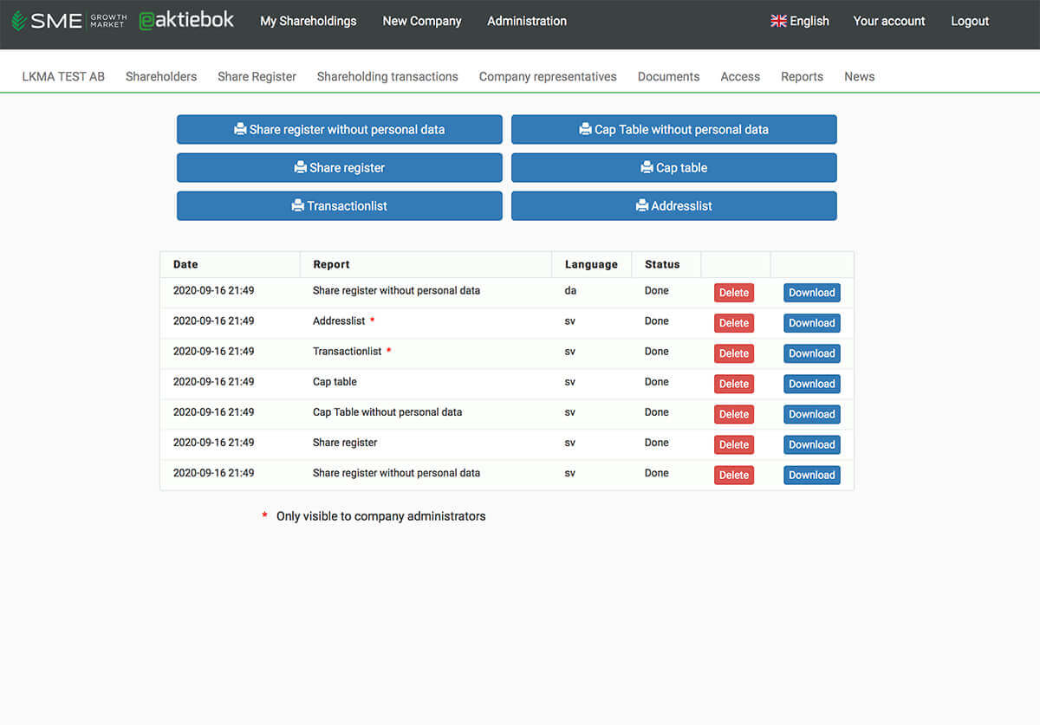Click the Share register print button

pyautogui.click(x=340, y=167)
